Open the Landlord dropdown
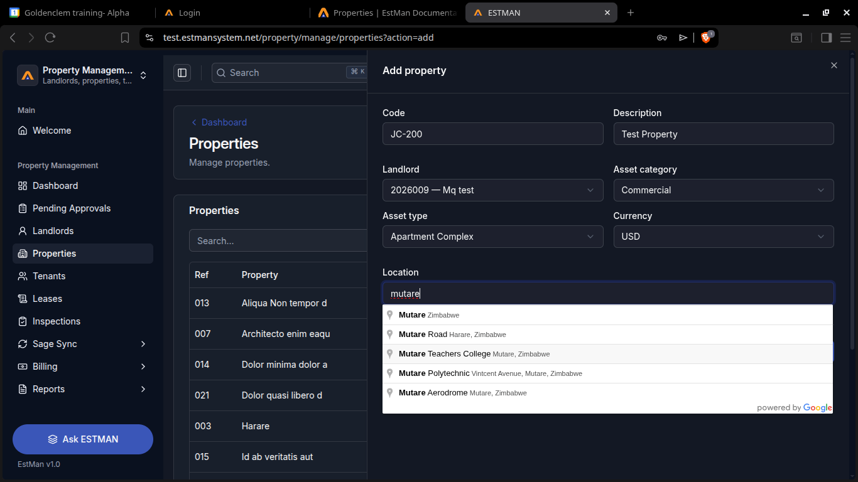Viewport: 858px width, 482px height. 492,190
